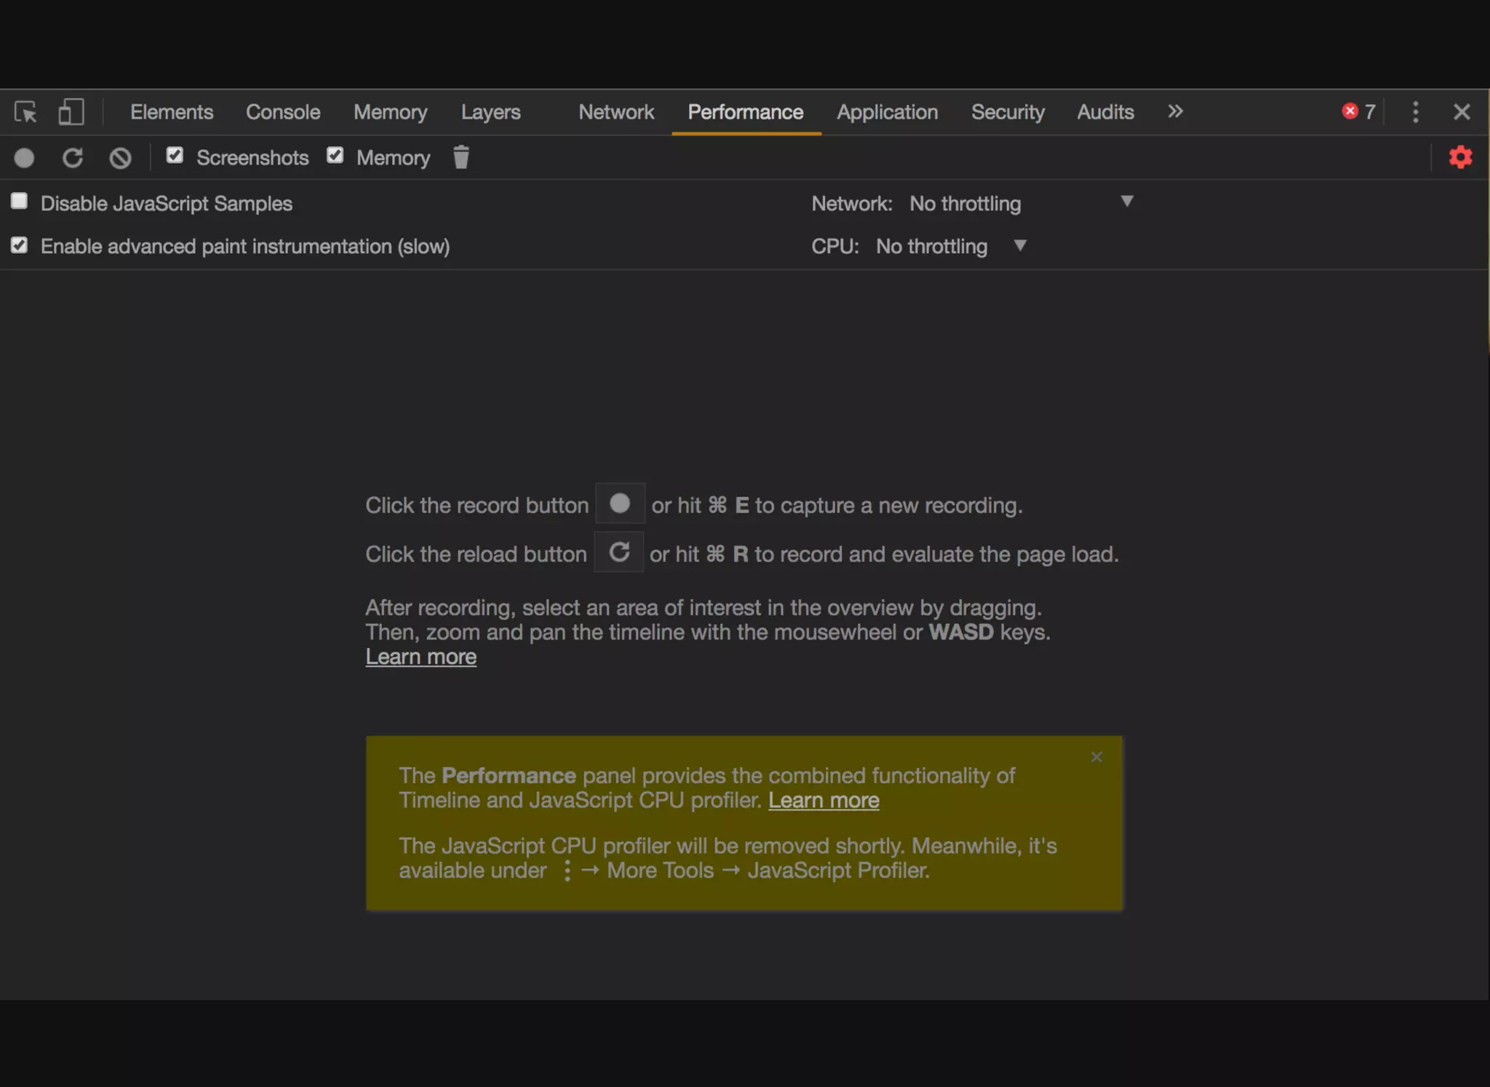Click the trash collect garbage icon

461,157
